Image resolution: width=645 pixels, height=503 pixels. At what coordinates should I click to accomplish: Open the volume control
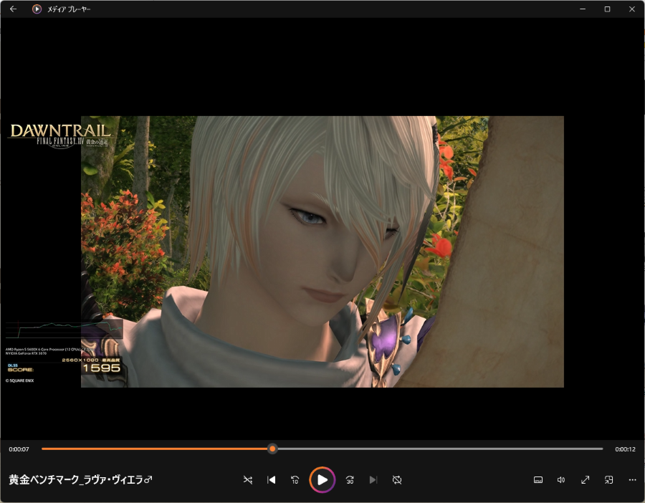click(561, 479)
